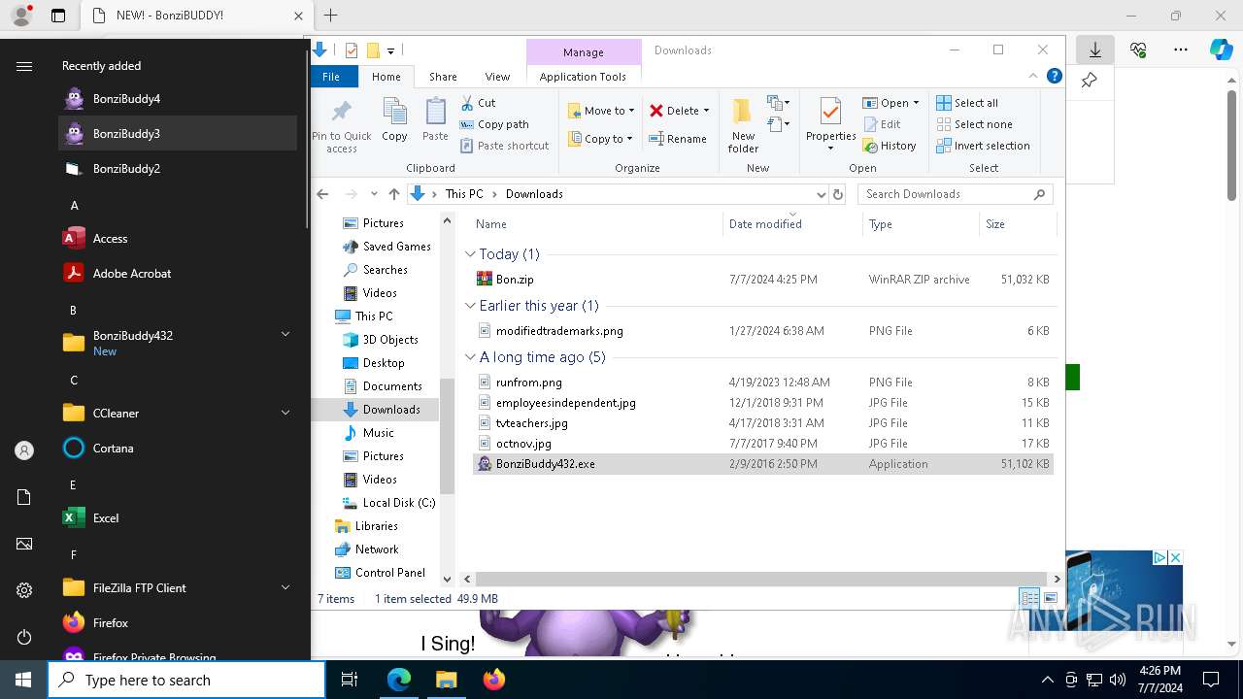The height and width of the screenshot is (699, 1243).
Task: Expand the BonziBuddy432 Start menu folder
Action: 286,334
